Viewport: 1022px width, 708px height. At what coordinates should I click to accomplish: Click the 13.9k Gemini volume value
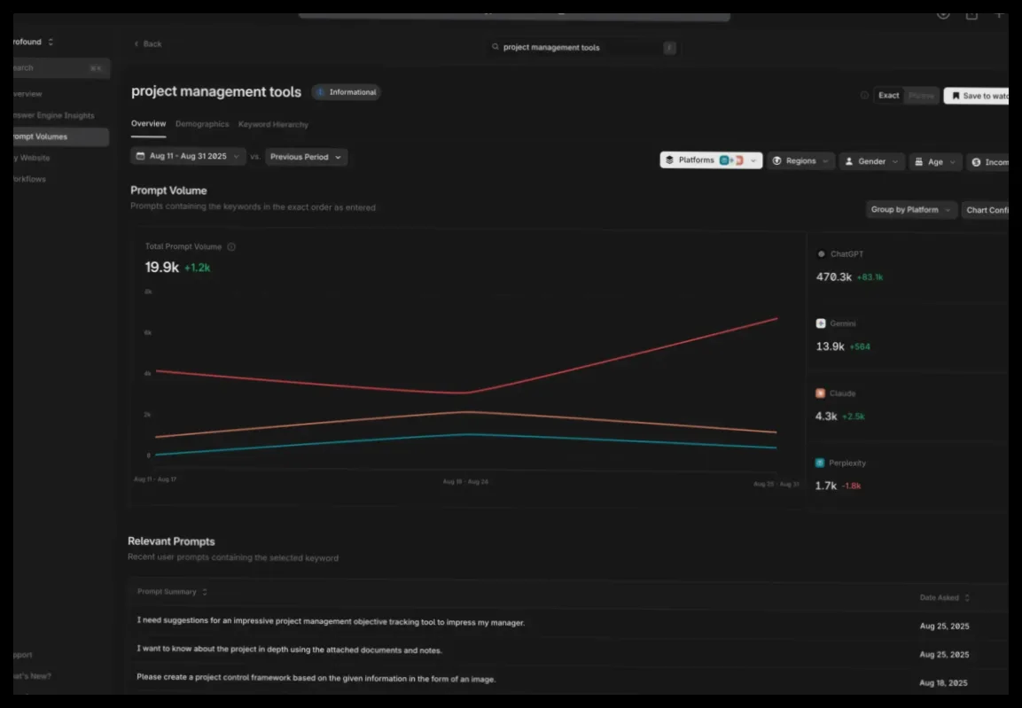830,346
